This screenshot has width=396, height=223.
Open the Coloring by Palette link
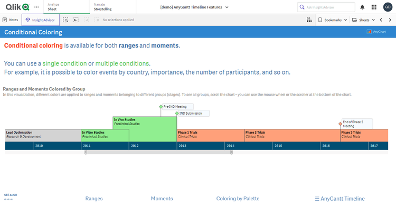[x=238, y=199]
